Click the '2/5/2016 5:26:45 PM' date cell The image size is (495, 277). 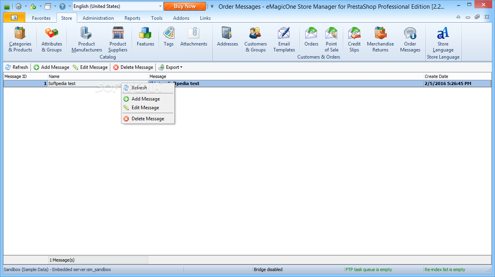(457, 83)
